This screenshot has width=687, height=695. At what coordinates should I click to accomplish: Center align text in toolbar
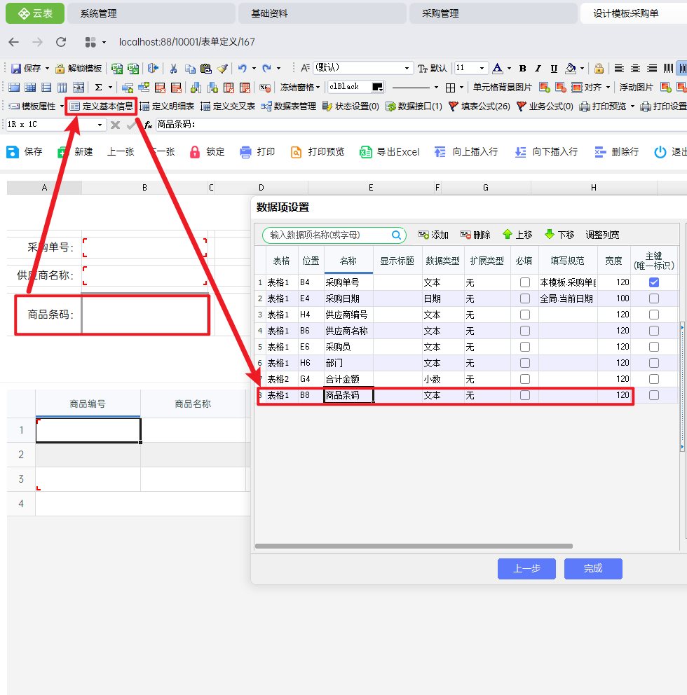pos(636,68)
